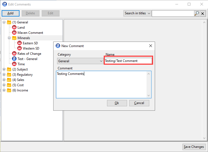The image size is (208, 152).
Task: Click the blue Test - General icon
Action: 14,59
